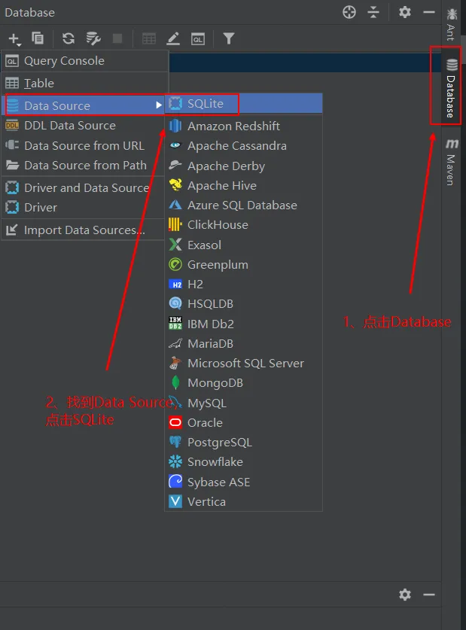The image size is (466, 630).
Task: Hide the Database panel with minus icon
Action: pyautogui.click(x=429, y=12)
